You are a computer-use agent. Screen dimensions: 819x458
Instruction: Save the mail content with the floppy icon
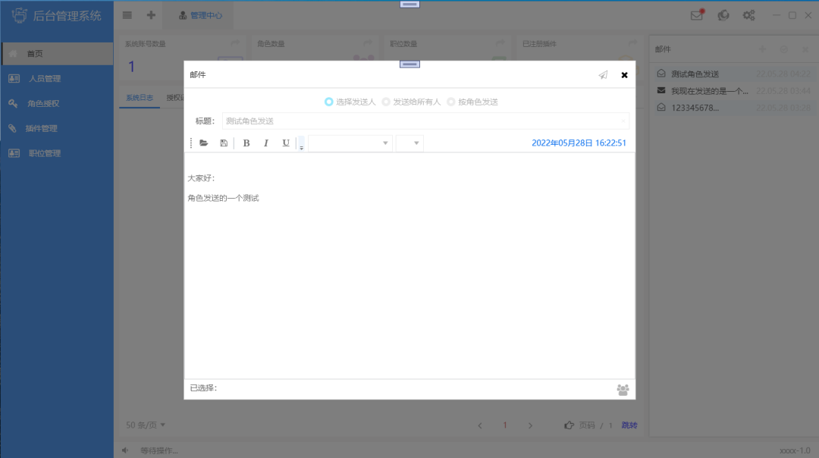224,143
